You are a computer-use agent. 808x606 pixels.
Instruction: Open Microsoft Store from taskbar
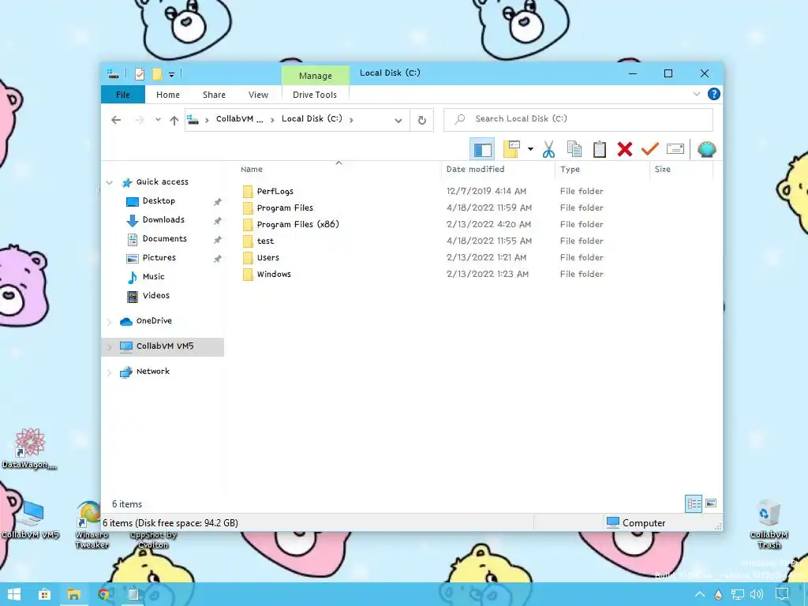pyautogui.click(x=45, y=594)
